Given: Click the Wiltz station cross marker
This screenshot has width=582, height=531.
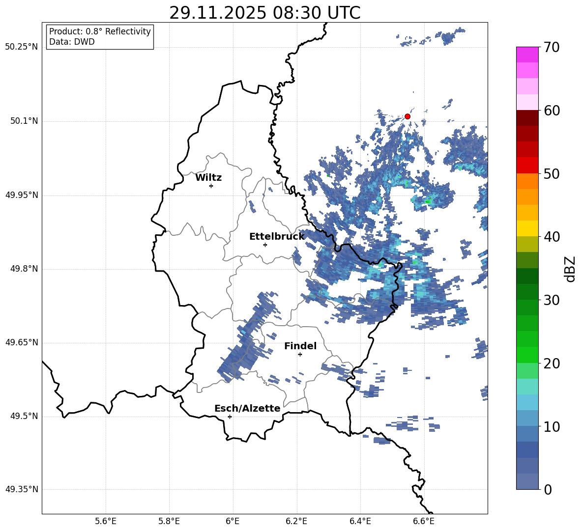Looking at the screenshot, I should [x=211, y=186].
